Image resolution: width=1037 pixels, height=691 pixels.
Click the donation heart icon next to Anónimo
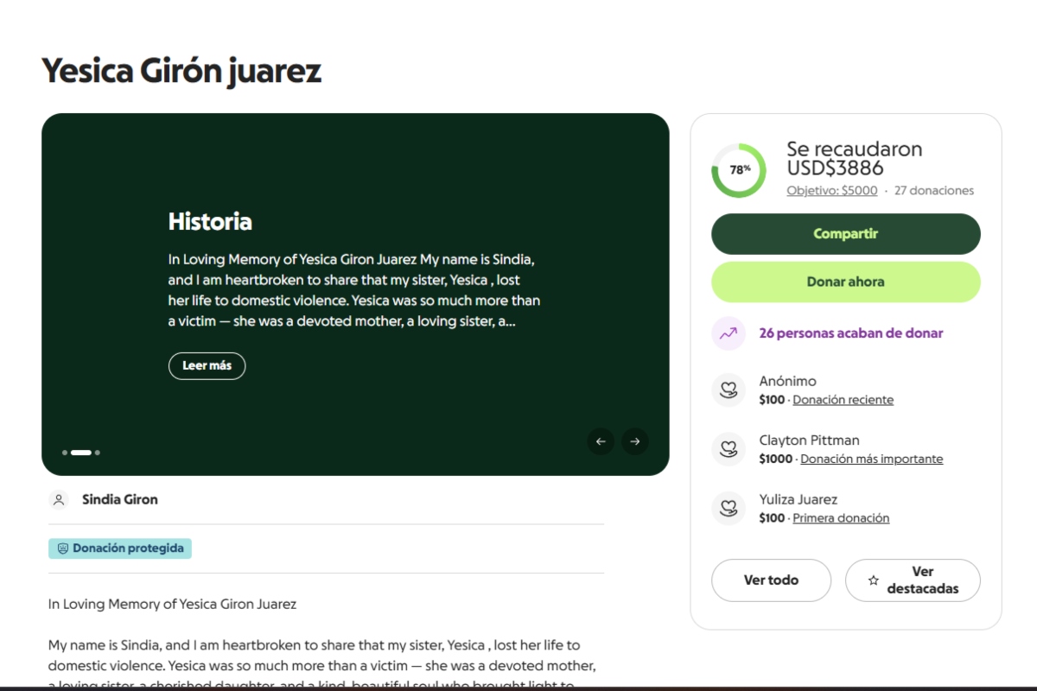[x=728, y=390]
